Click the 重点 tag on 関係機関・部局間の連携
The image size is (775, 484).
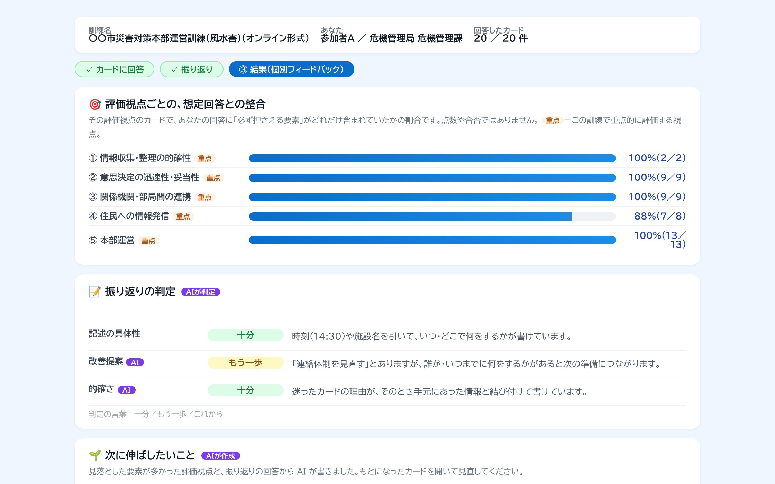(x=205, y=197)
